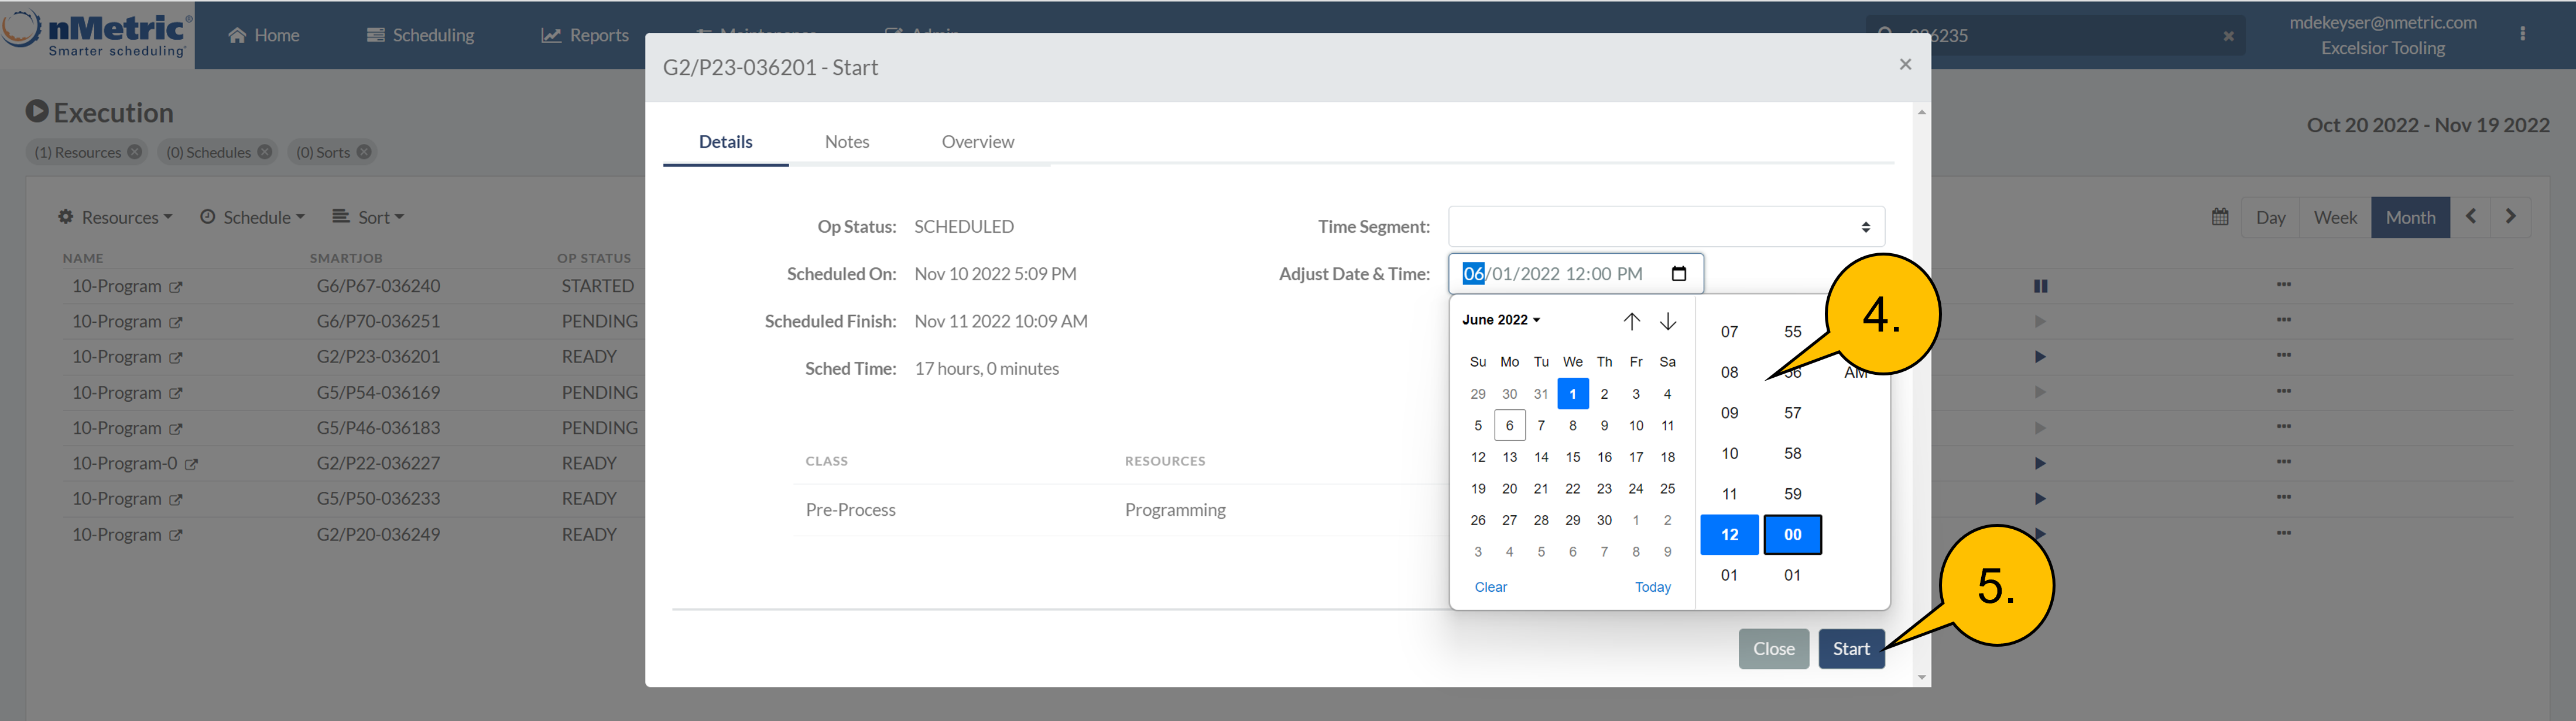Select hour 10 in time picker

[x=1729, y=453]
